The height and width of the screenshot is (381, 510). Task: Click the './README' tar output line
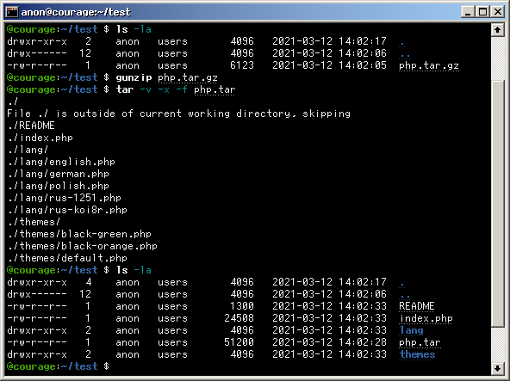pos(31,126)
